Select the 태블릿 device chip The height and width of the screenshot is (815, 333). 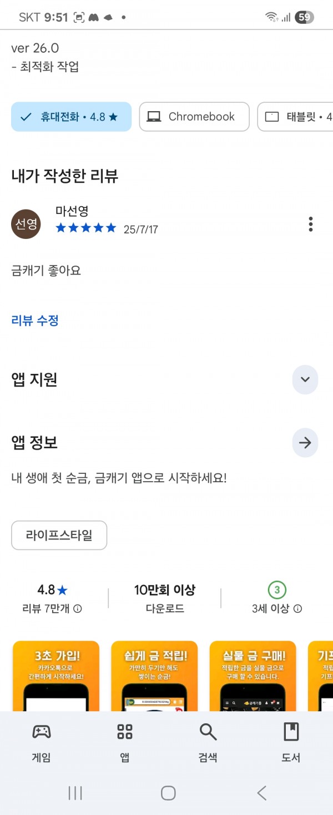coord(295,117)
